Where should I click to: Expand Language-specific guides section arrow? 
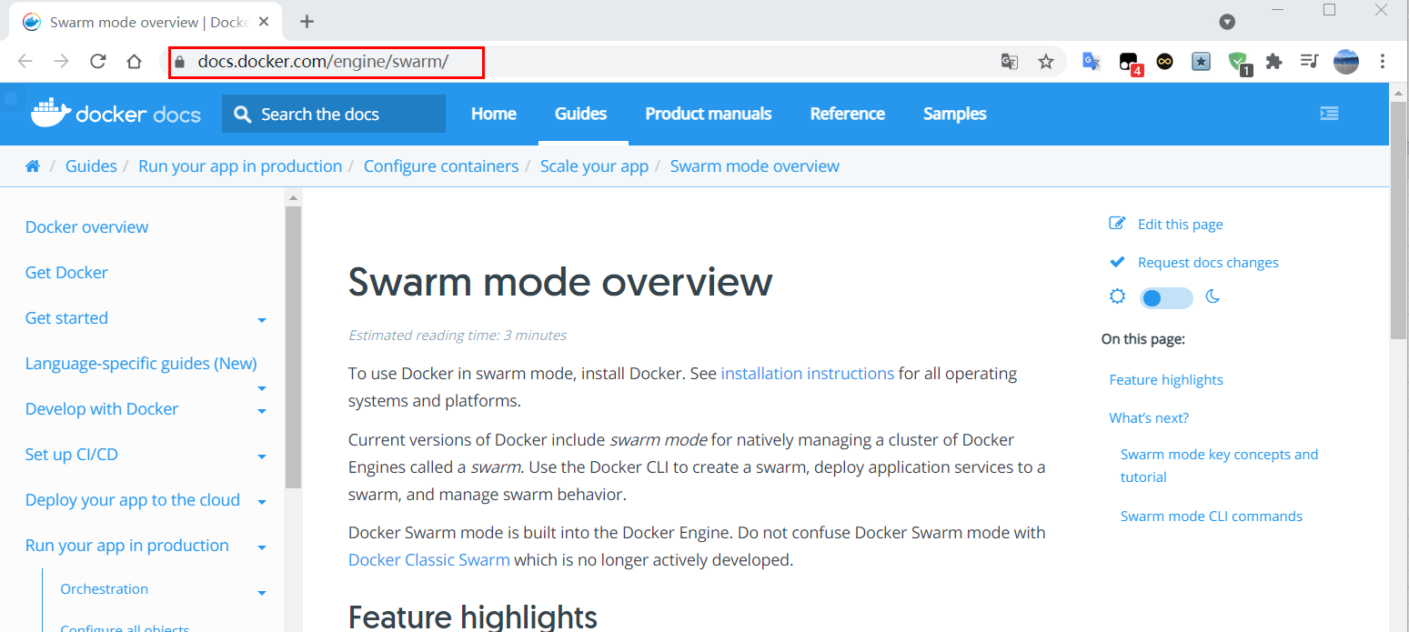coord(262,388)
